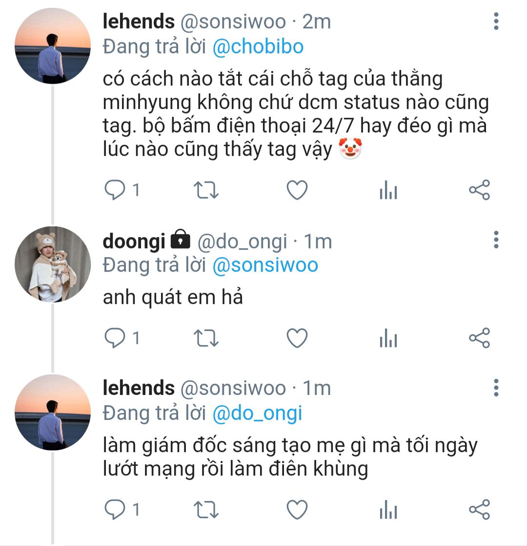The image size is (527, 546).
Task: Share the last lehends tweet
Action: [x=479, y=510]
